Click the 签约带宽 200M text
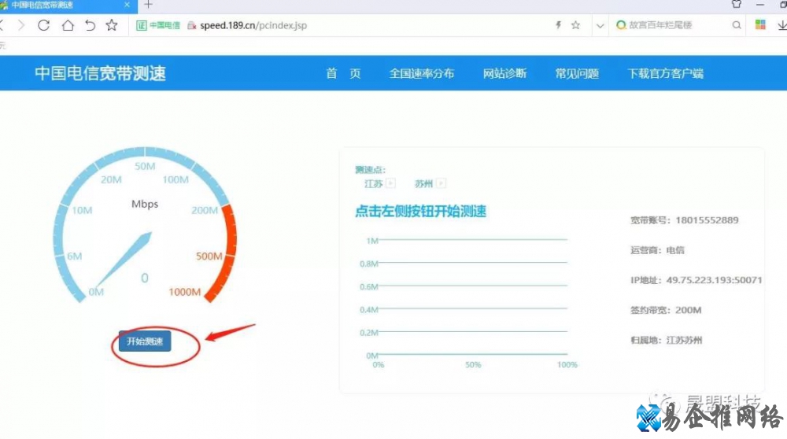787x439 pixels. (x=666, y=310)
